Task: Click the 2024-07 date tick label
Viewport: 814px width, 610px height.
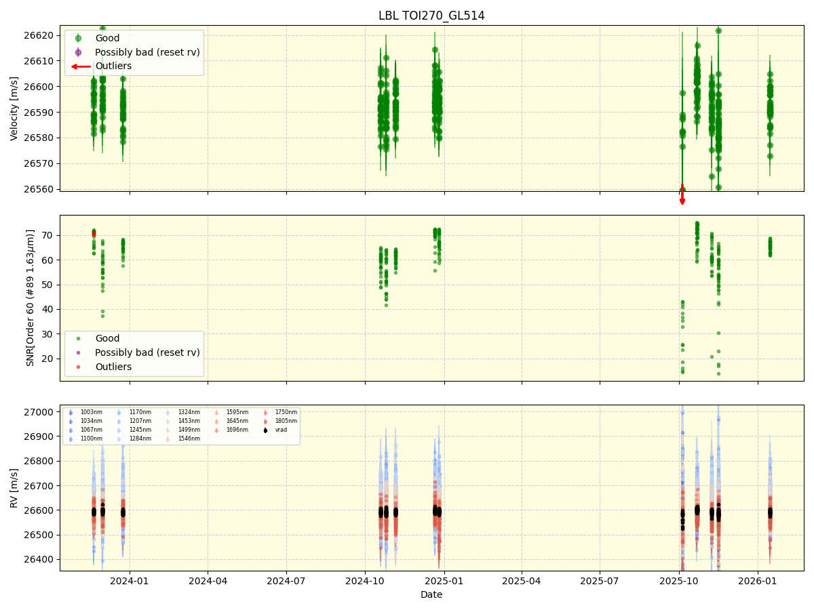Action: click(286, 581)
